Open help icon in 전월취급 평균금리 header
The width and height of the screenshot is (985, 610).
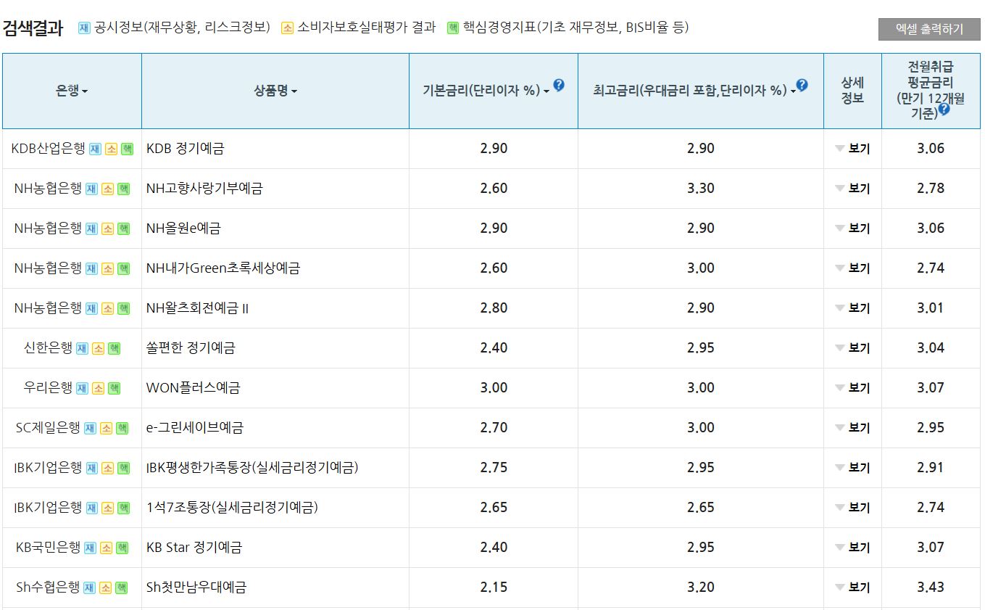coord(944,110)
